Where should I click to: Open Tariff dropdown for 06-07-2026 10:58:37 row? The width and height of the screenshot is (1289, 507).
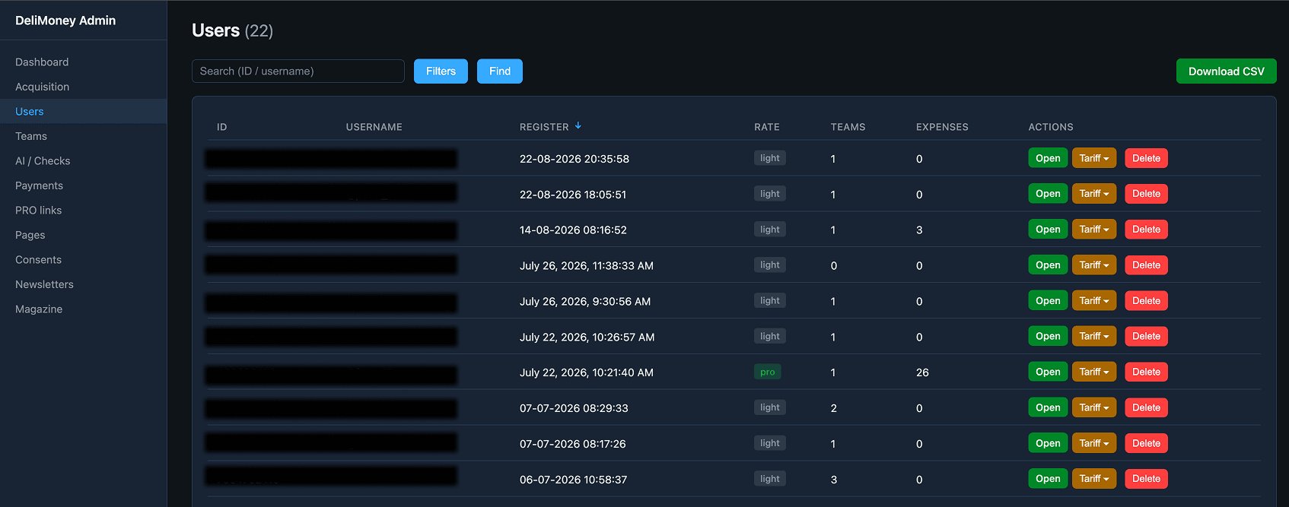(x=1094, y=479)
